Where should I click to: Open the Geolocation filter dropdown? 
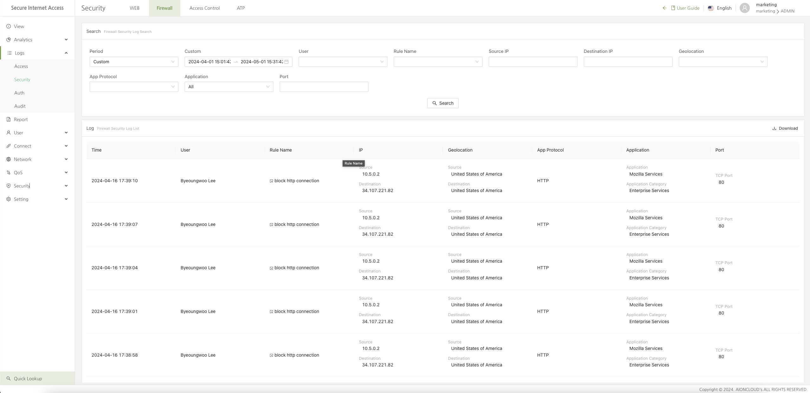723,62
